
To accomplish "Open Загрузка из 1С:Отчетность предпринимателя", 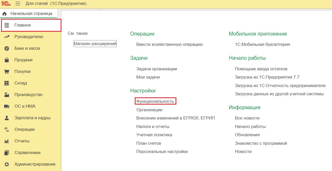I will [x=280, y=86].
